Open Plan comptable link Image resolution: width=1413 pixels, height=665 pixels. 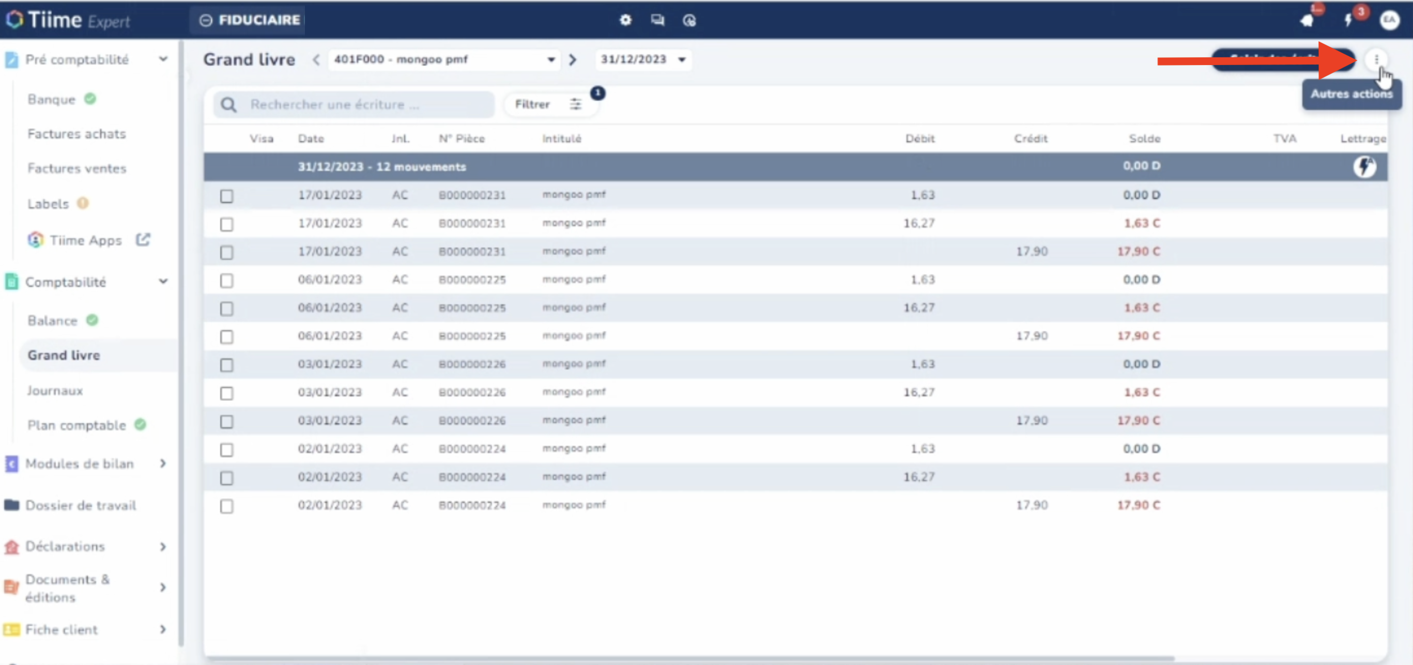tap(77, 425)
